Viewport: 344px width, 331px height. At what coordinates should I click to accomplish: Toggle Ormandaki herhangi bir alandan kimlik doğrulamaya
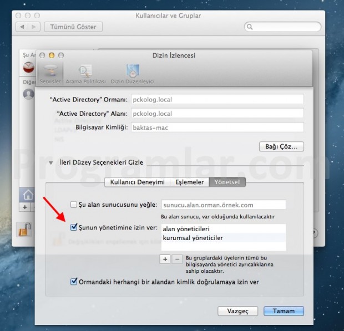74,282
